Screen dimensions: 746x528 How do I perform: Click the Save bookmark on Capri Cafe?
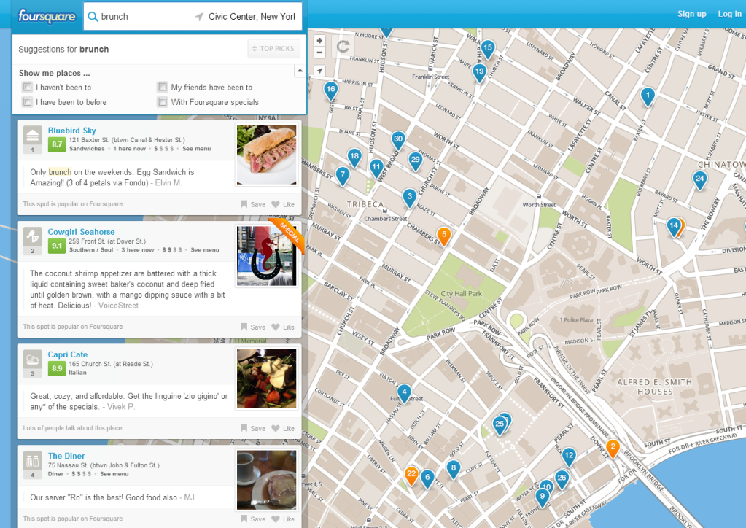[x=253, y=429]
